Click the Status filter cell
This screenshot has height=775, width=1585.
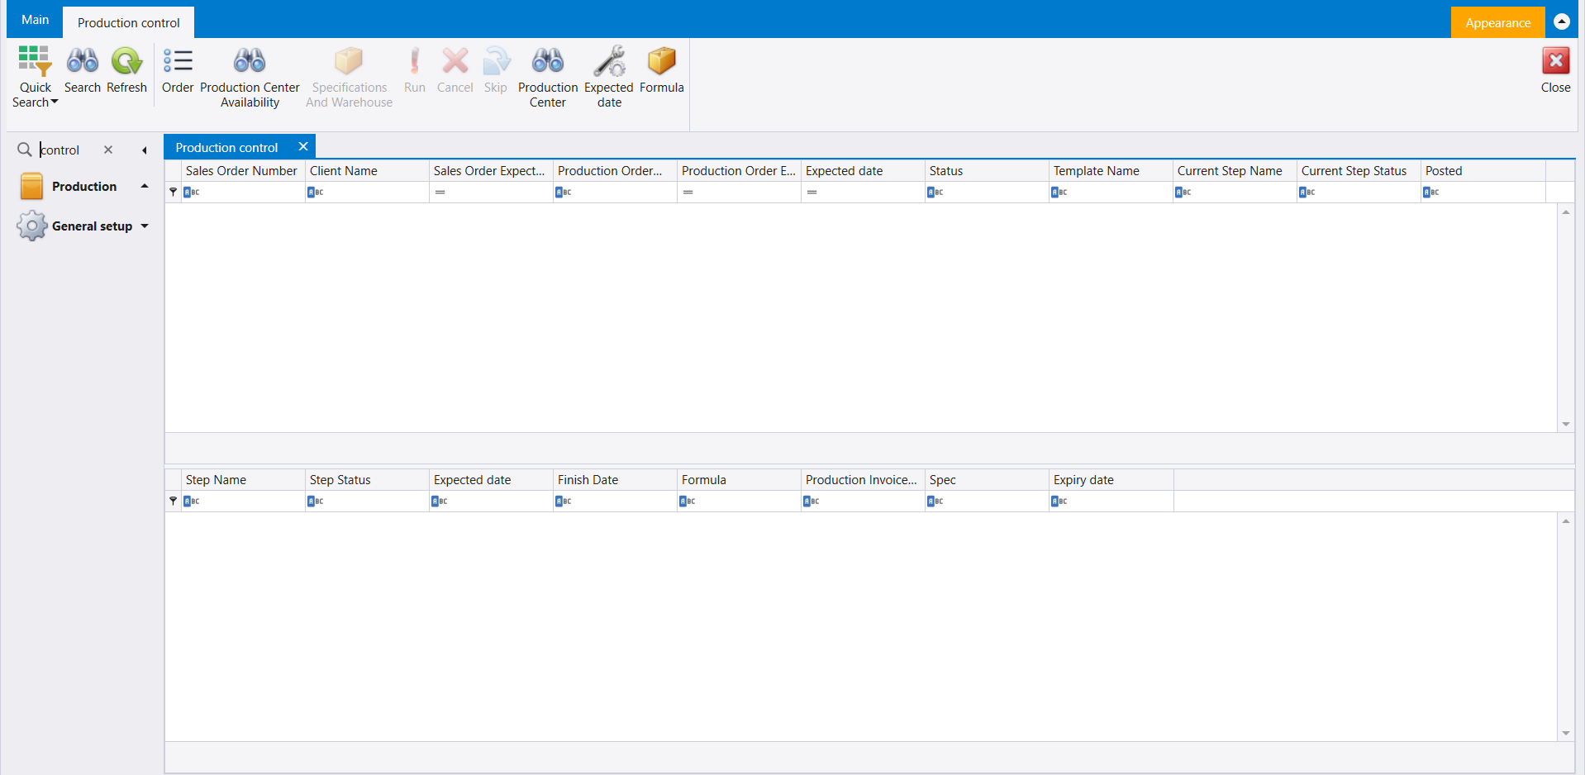pyautogui.click(x=987, y=192)
